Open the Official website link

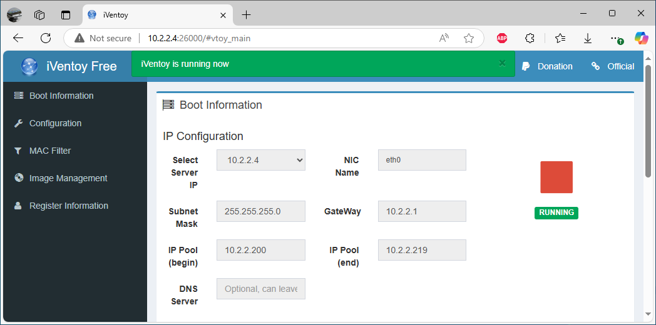pyautogui.click(x=613, y=66)
